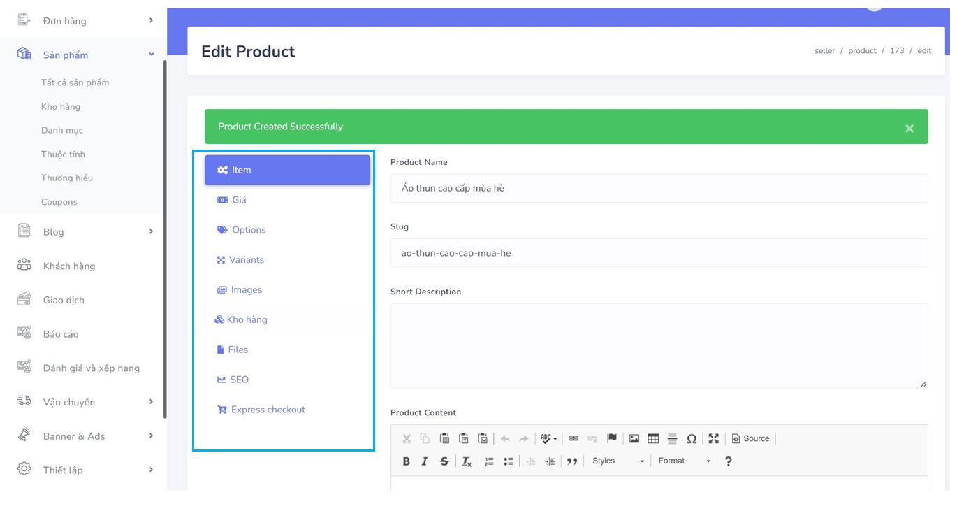Open the Format dropdown
Screen dimensions: 957x511
click(684, 461)
